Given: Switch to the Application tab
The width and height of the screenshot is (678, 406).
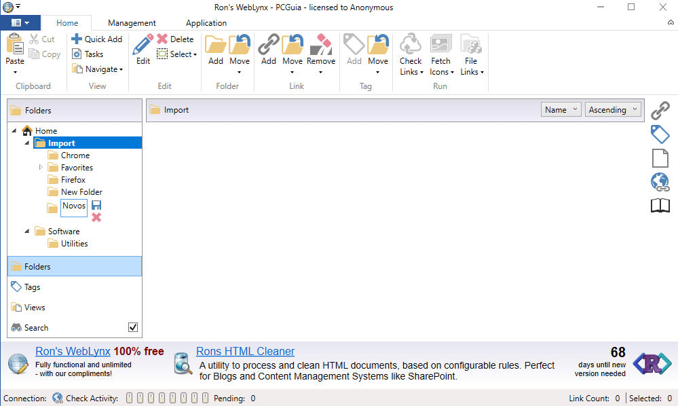Looking at the screenshot, I should (x=206, y=23).
